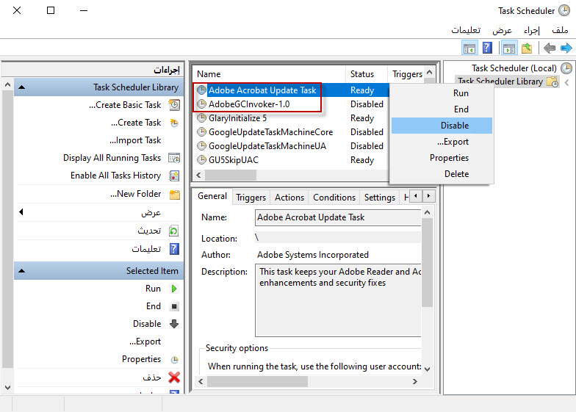Image resolution: width=576 pixels, height=412 pixels.
Task: Switch to the Conditions tab
Action: [334, 198]
